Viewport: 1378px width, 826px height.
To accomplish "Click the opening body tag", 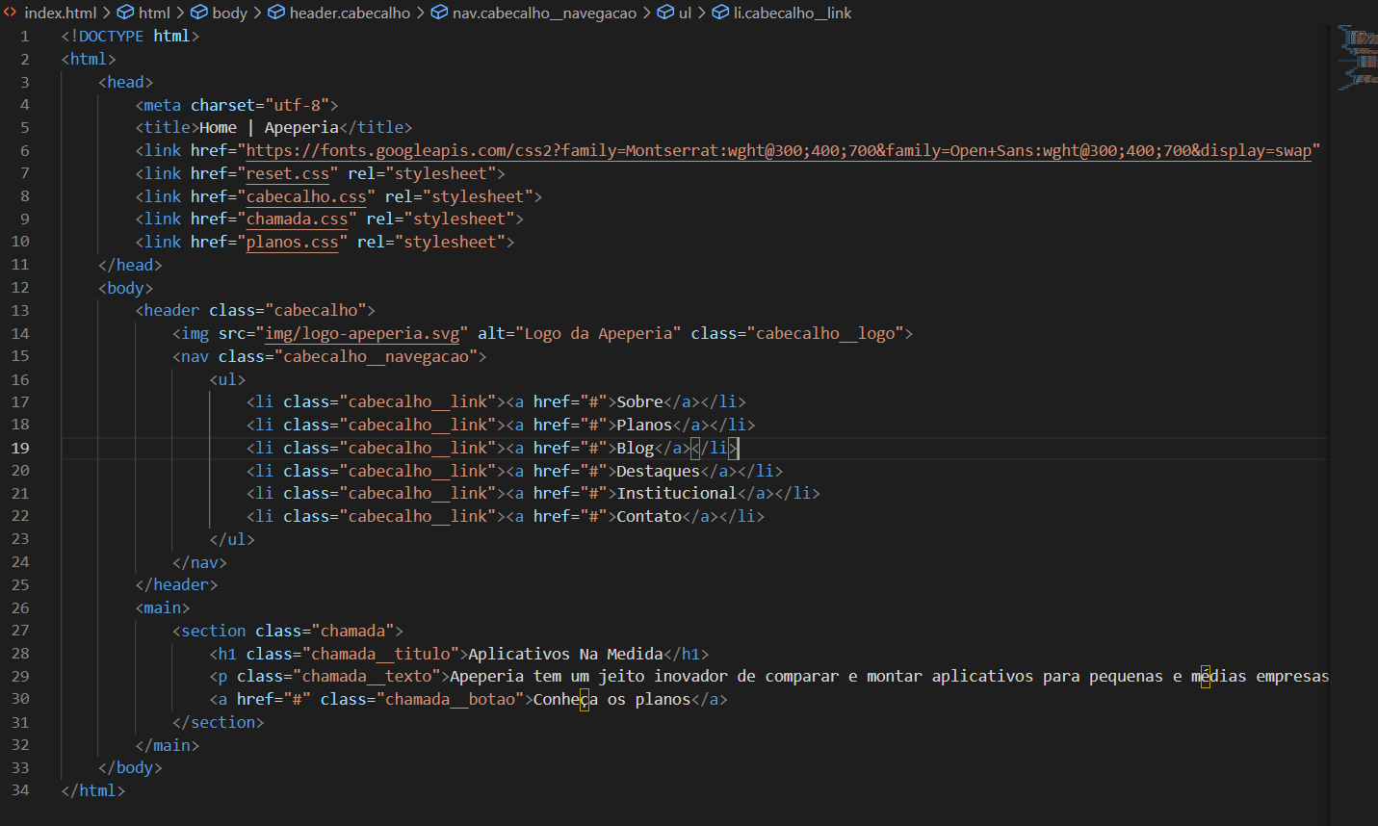I will pyautogui.click(x=125, y=288).
